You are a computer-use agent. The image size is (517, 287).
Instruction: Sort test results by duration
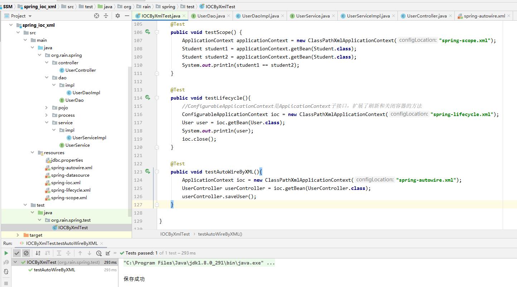coord(47,253)
